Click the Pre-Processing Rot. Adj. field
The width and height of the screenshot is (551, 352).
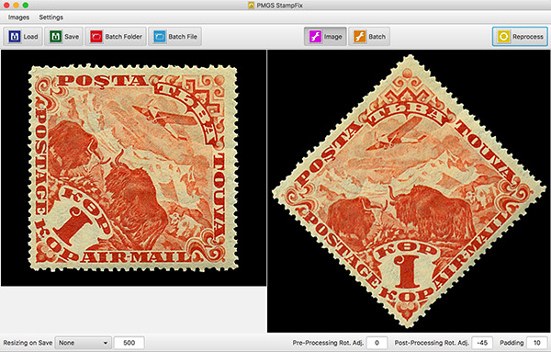click(377, 343)
